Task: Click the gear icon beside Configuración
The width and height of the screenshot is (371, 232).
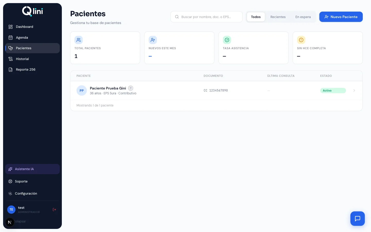Action: tap(10, 194)
